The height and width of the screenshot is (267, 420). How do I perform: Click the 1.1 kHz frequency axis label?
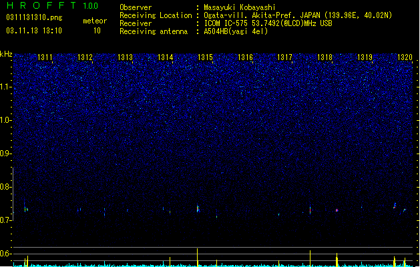point(6,87)
